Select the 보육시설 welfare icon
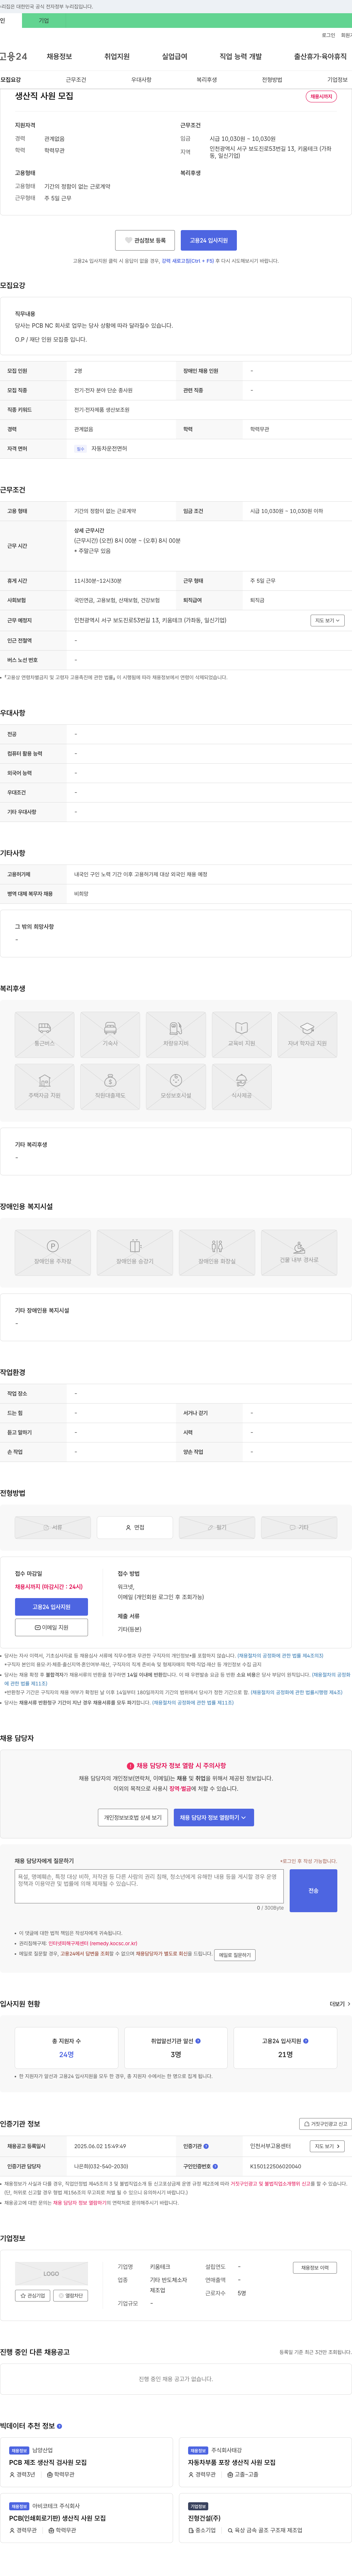Image resolution: width=352 pixels, height=2576 pixels. (x=176, y=1086)
